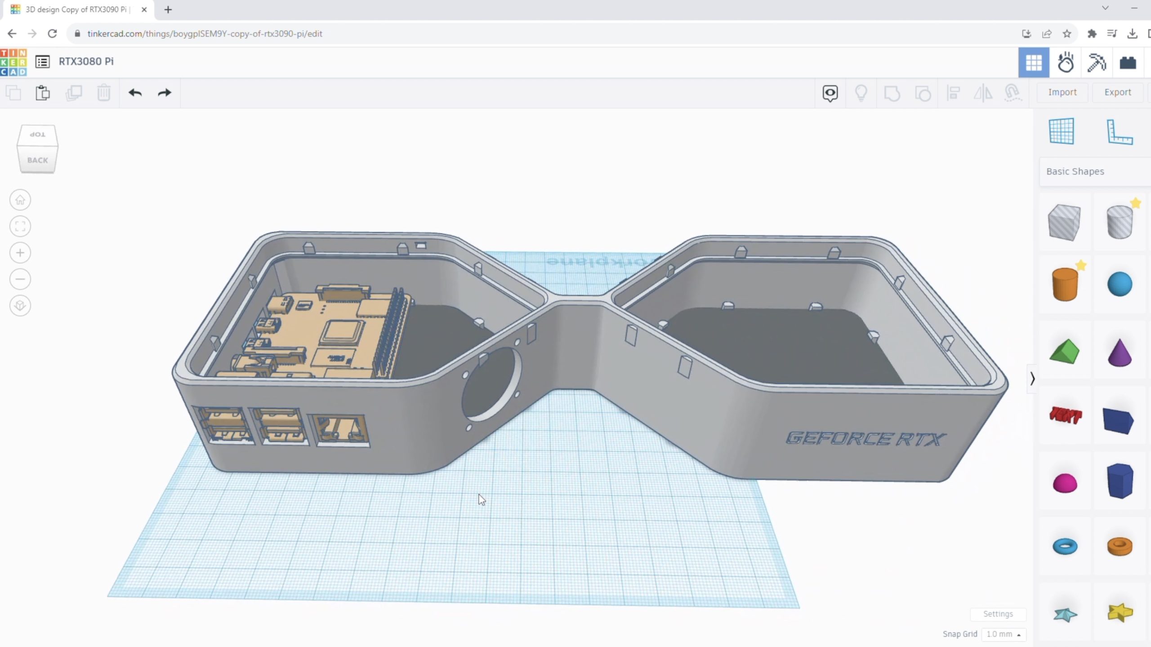
Task: Click the 3D design Copy of RTX3090 tab
Action: tap(76, 9)
